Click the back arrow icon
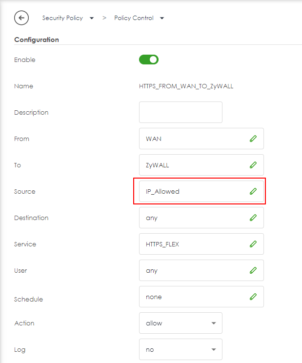302x363 pixels. [21, 18]
